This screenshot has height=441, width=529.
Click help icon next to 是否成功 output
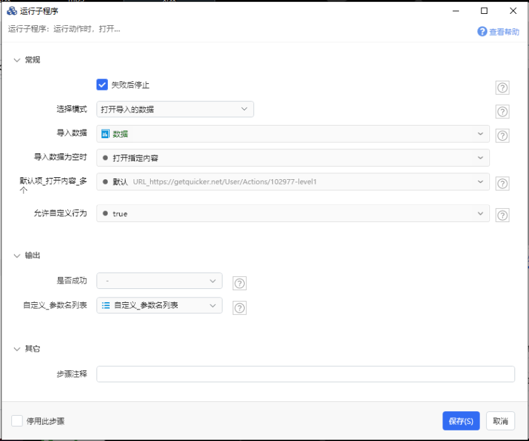(x=240, y=284)
